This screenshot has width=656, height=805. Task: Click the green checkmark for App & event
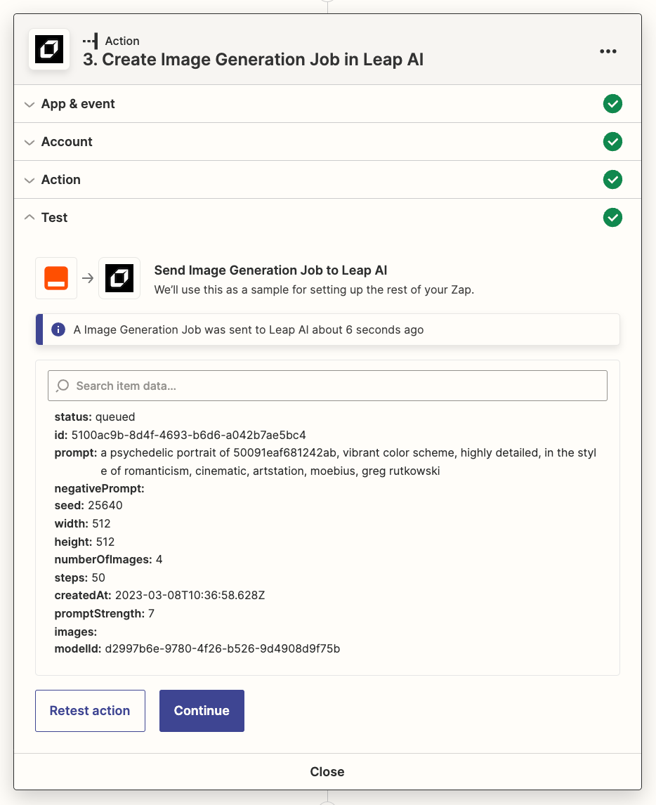(612, 104)
